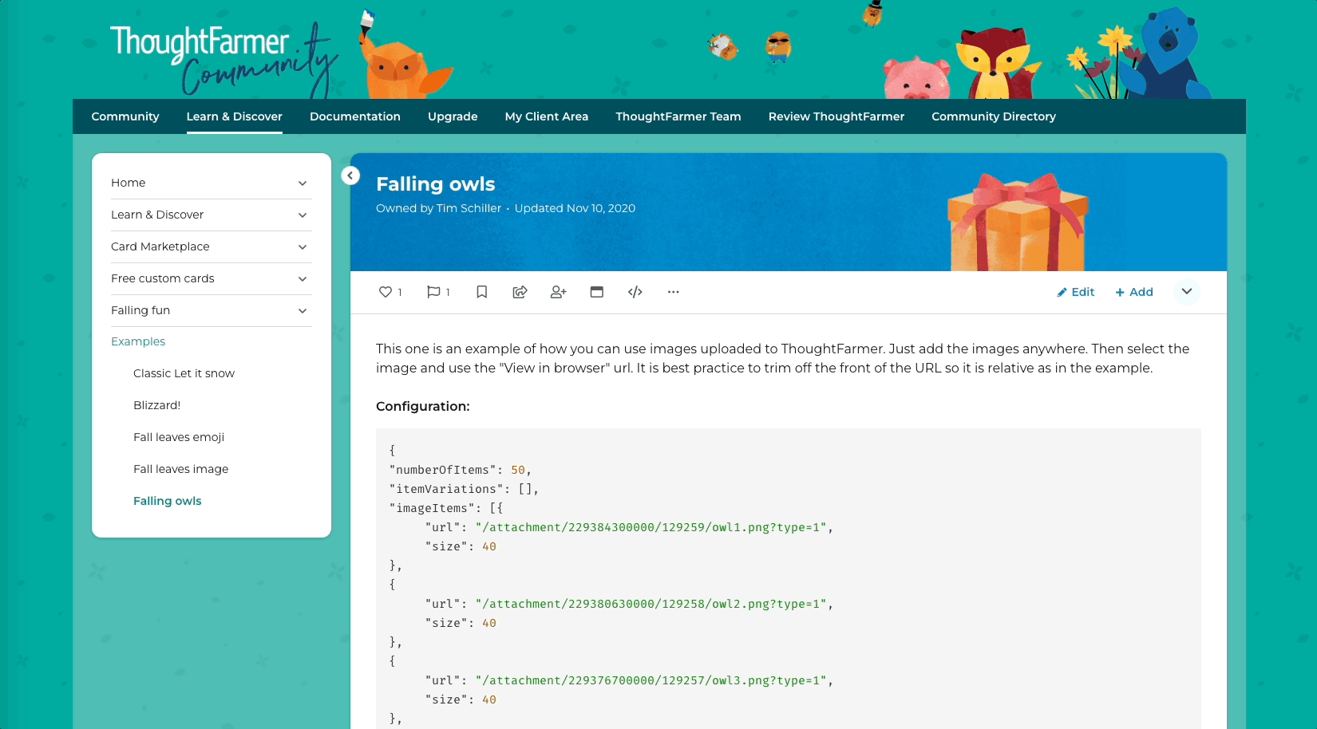Open My Client Area nav tab

click(547, 116)
